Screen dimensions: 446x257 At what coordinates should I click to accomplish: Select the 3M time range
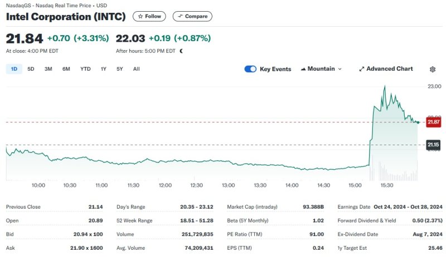click(x=48, y=69)
